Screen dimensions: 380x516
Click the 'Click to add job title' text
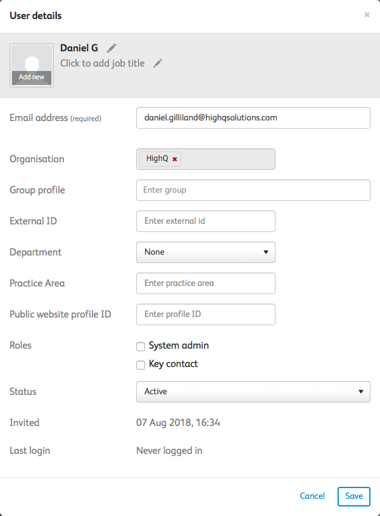click(x=103, y=63)
